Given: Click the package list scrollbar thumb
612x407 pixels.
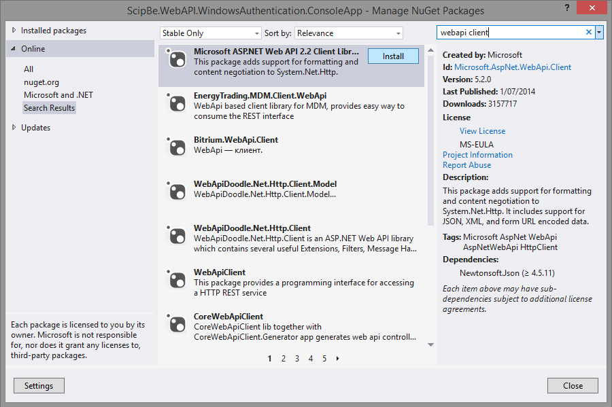Looking at the screenshot, I should [430, 141].
